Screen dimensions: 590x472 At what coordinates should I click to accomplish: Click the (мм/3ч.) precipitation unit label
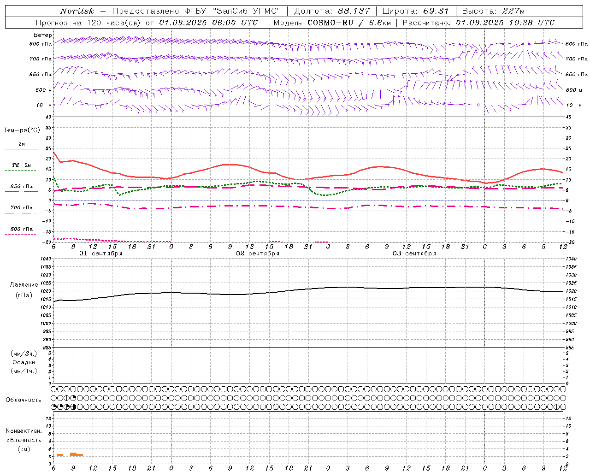[24, 354]
